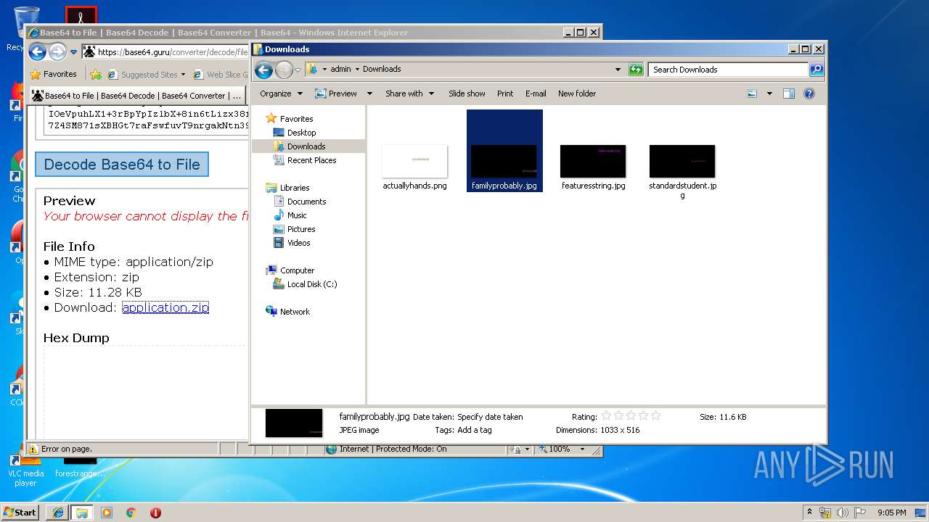The height and width of the screenshot is (522, 929).
Task: Open Desktop in the navigation pane
Action: click(301, 133)
